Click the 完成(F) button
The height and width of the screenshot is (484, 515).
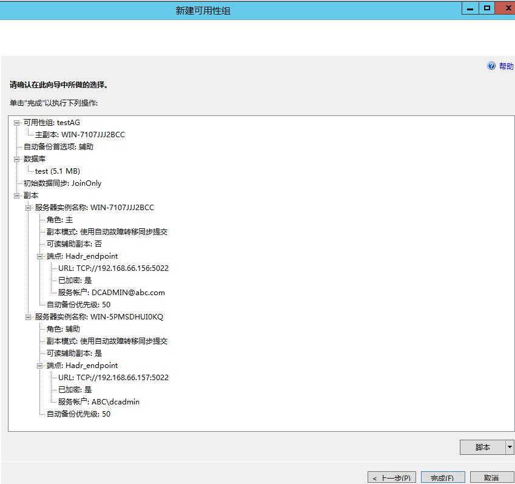pyautogui.click(x=443, y=477)
